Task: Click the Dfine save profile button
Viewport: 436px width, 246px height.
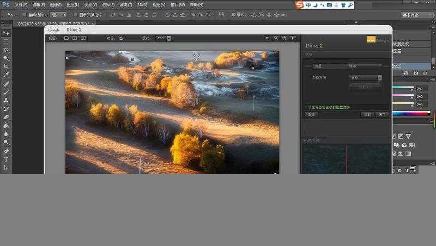Action: 382,114
